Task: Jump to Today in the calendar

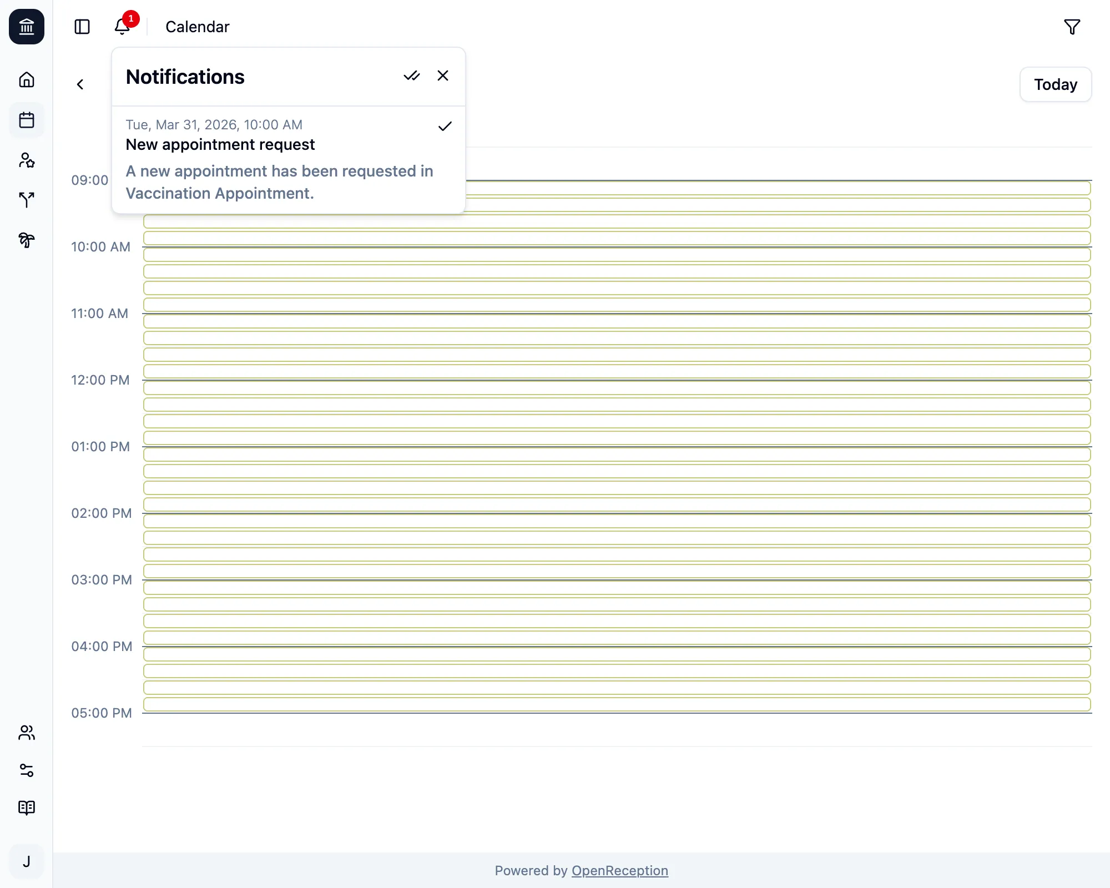Action: [x=1055, y=84]
